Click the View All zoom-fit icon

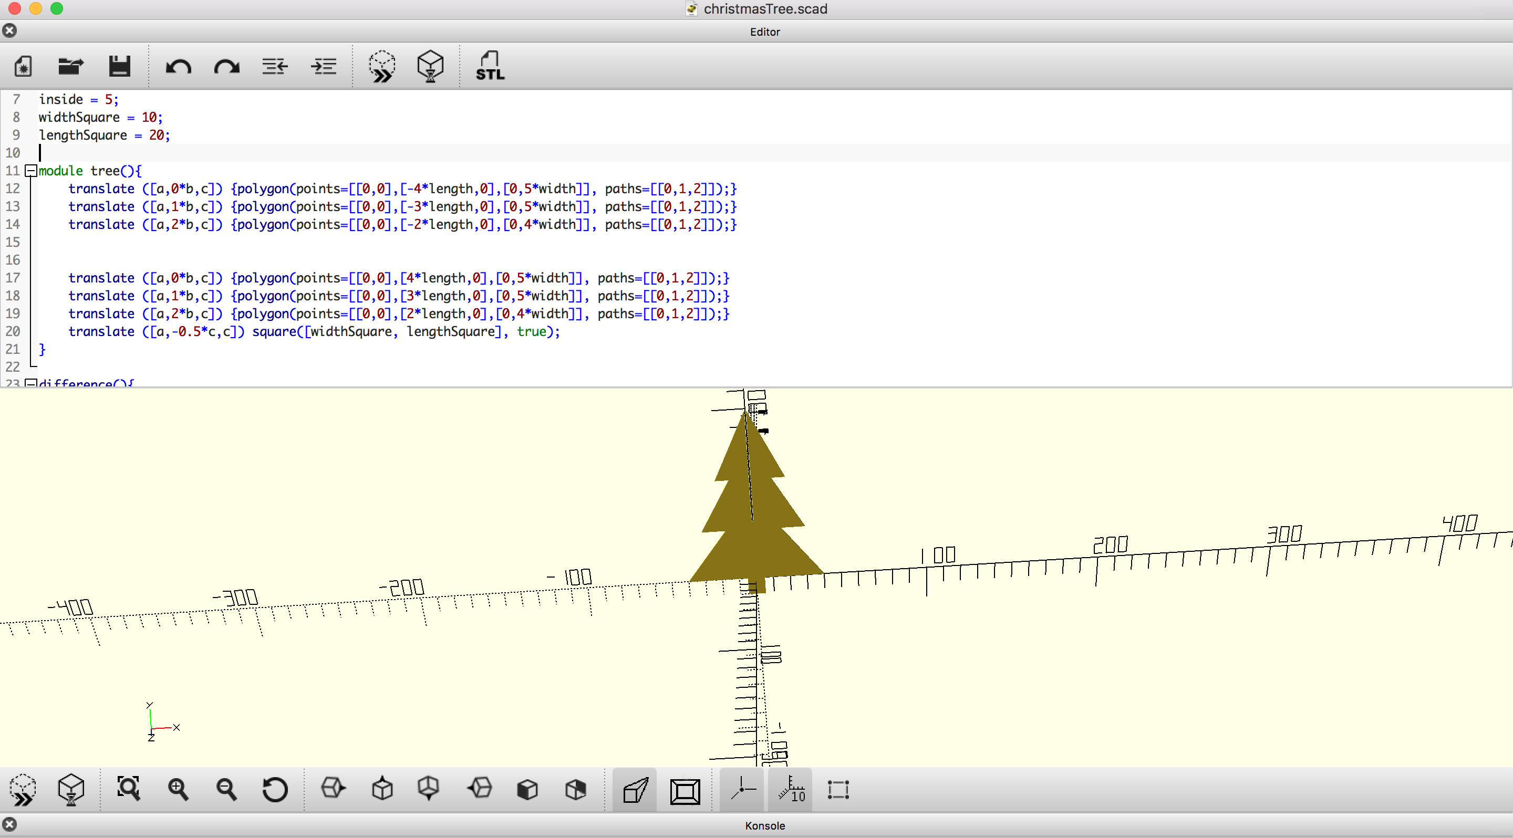pos(129,789)
